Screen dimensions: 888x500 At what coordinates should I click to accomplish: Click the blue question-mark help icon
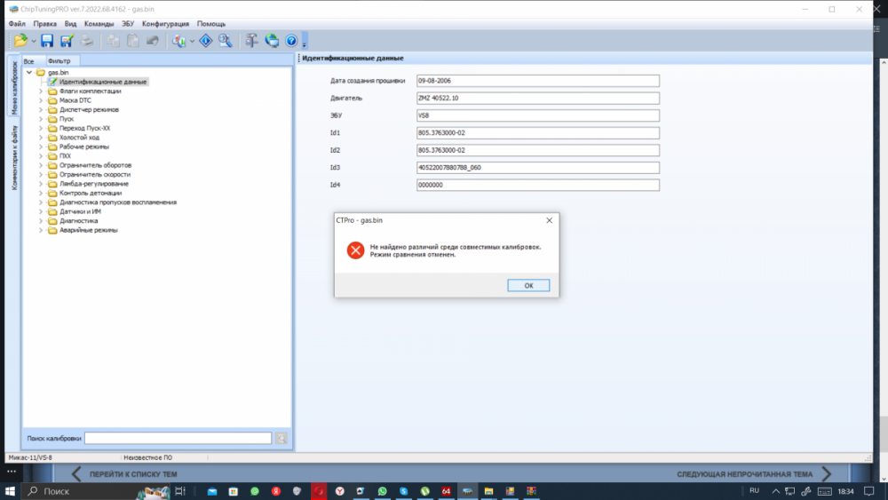291,41
